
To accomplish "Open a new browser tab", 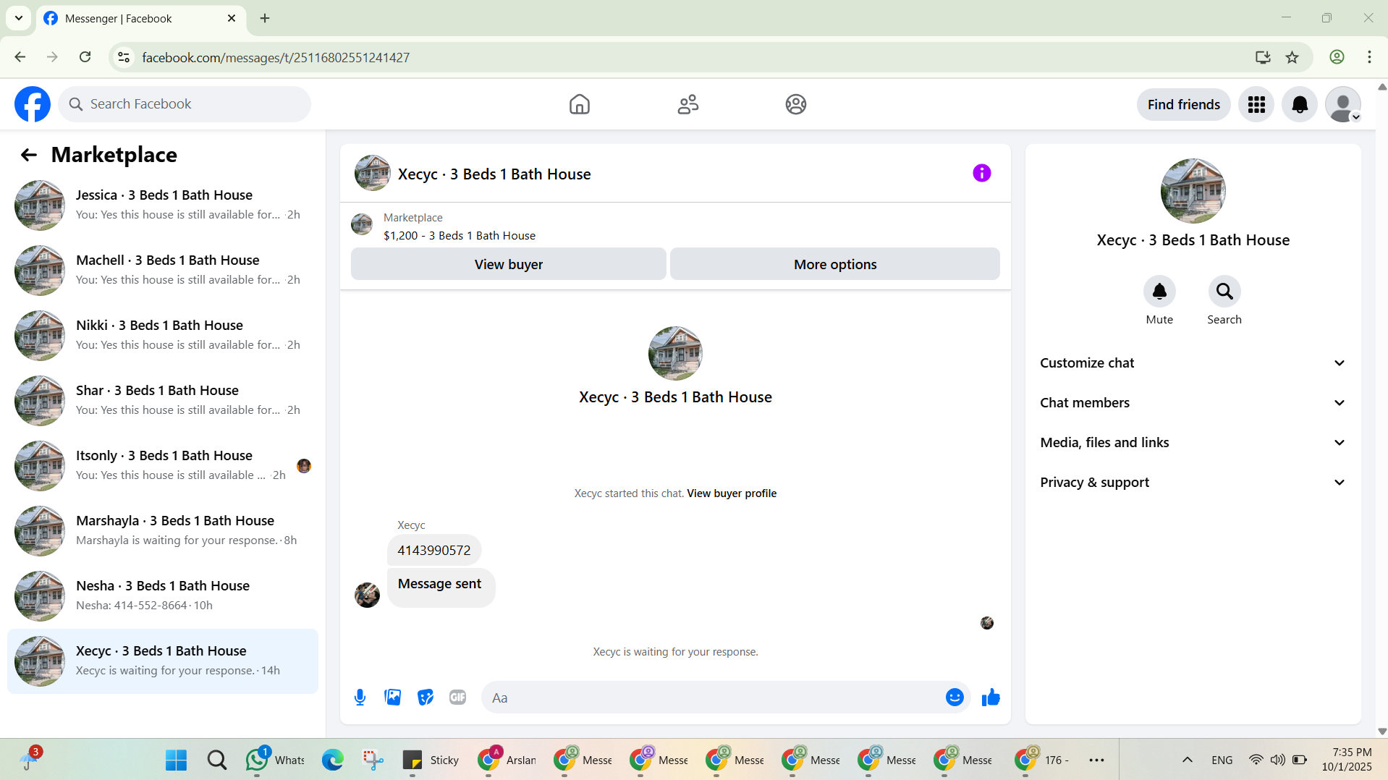I will tap(265, 18).
